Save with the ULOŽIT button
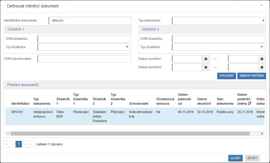The width and height of the screenshot is (270, 163). tap(235, 158)
